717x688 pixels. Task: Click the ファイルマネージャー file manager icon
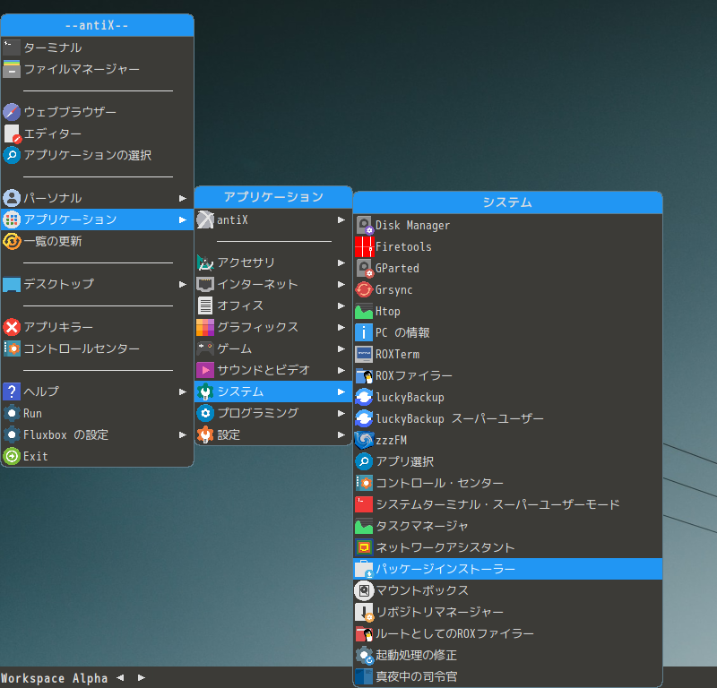[12, 69]
